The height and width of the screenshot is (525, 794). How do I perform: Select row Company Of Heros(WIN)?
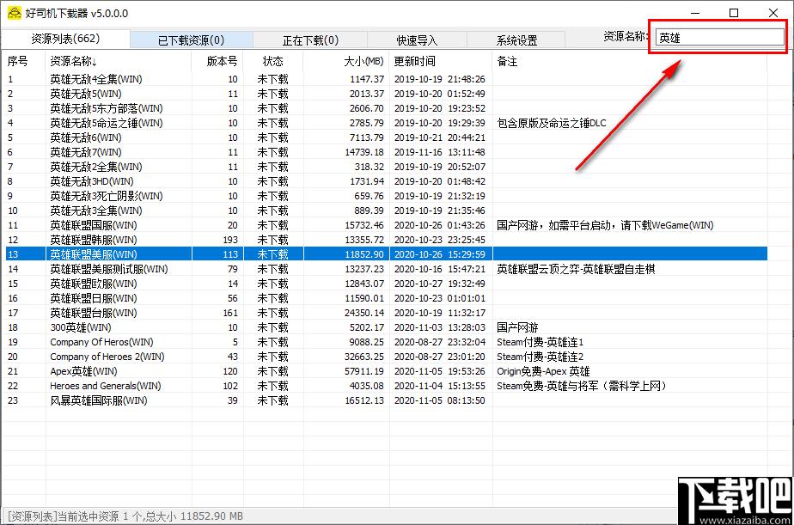click(x=387, y=342)
